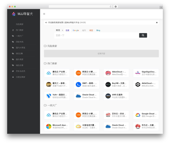170x144 pixels.
Task: Click the lock icon beside 已歇业商家
Action: tap(13, 77)
